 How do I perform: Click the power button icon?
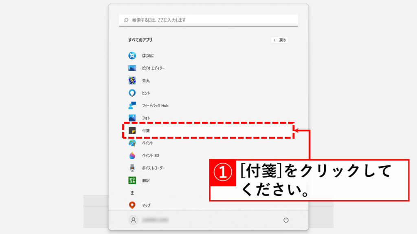pyautogui.click(x=286, y=220)
